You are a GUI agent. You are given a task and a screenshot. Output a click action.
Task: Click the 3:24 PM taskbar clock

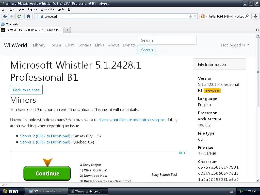(250, 191)
